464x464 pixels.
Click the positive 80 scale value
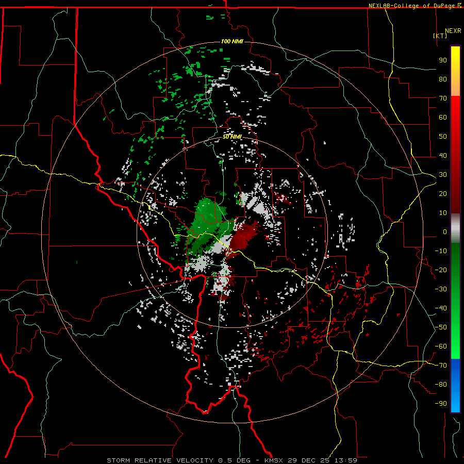point(443,79)
